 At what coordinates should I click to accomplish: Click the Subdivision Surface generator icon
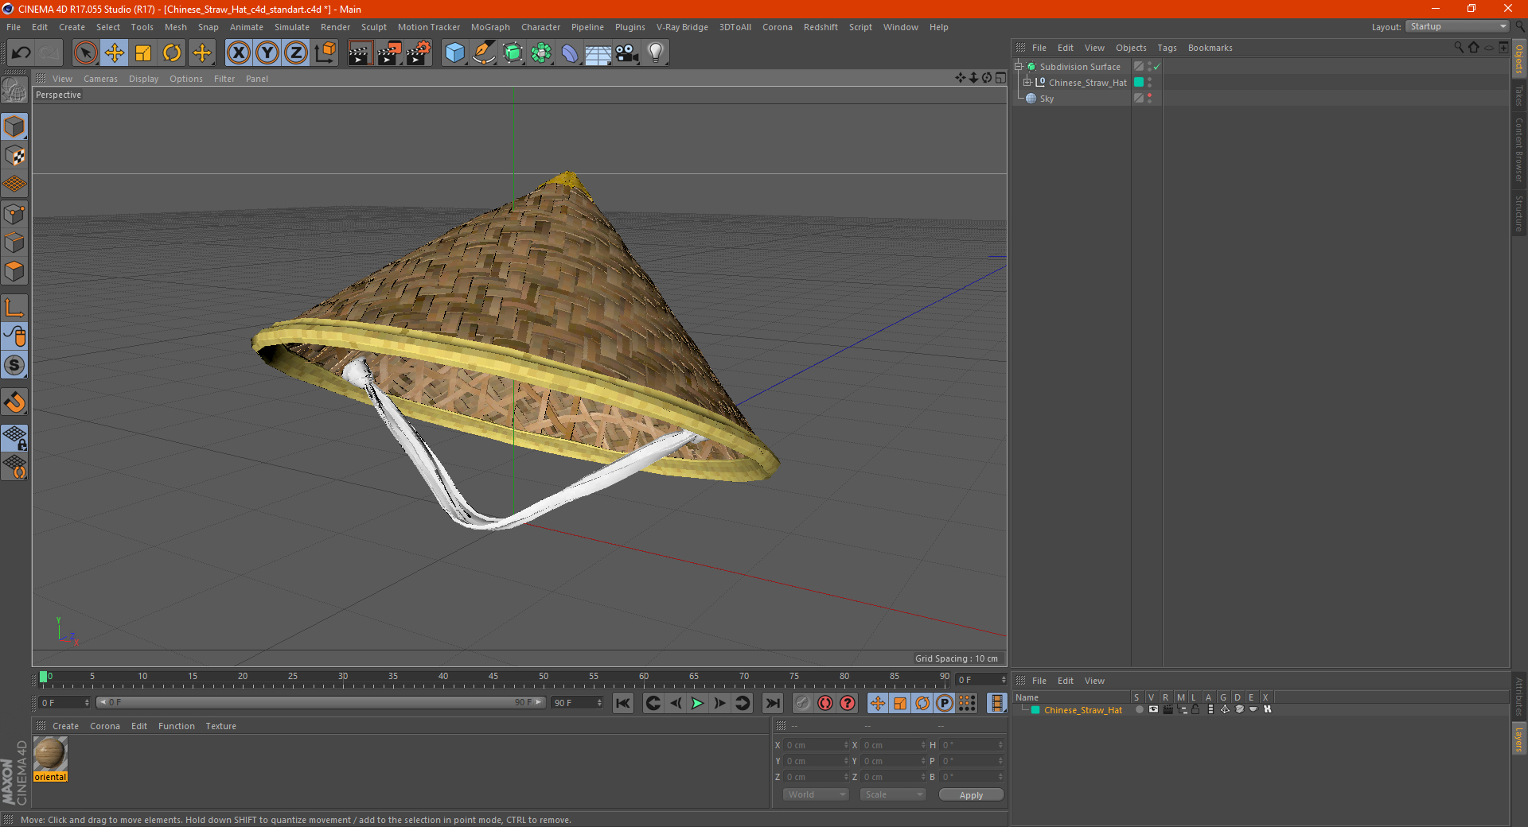(x=513, y=53)
